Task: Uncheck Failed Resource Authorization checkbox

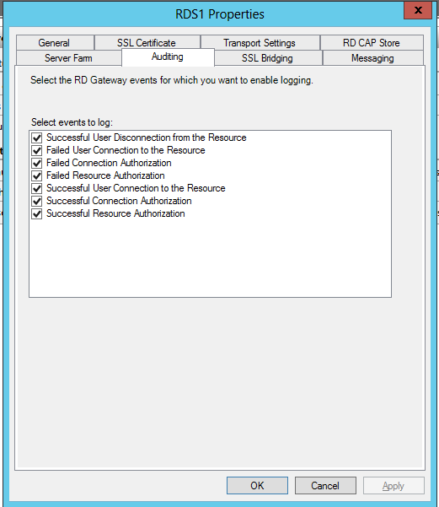Action: tap(37, 175)
